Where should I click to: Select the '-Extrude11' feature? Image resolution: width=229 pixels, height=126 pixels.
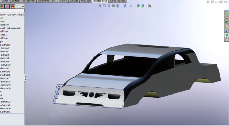[x=5, y=68]
